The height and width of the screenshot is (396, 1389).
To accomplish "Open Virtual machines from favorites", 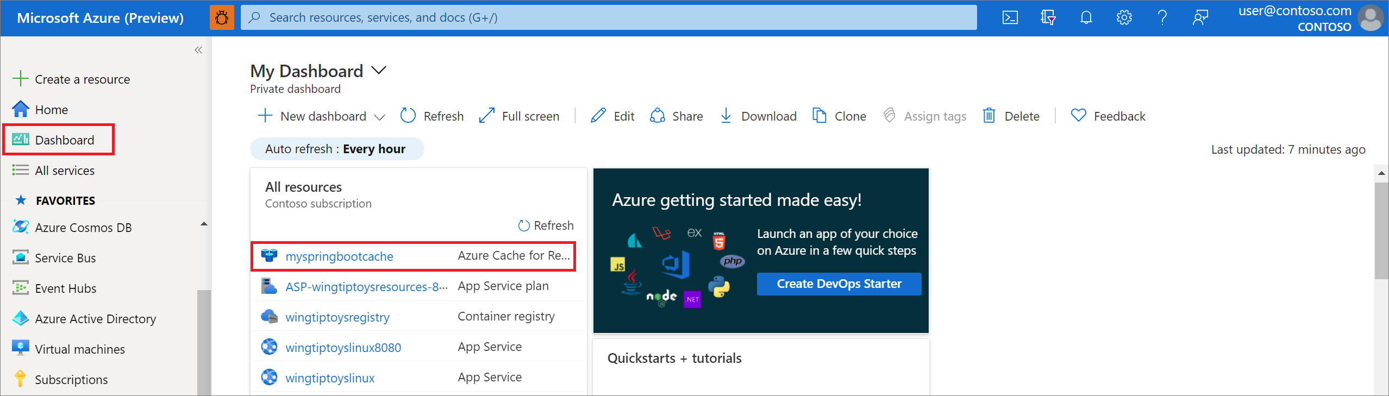I will click(x=80, y=349).
